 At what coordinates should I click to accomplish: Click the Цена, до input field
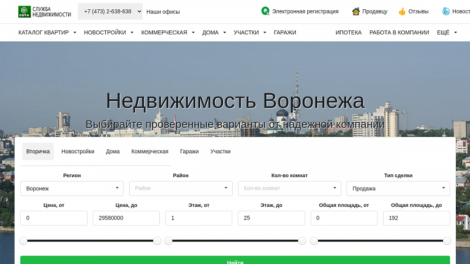126,218
